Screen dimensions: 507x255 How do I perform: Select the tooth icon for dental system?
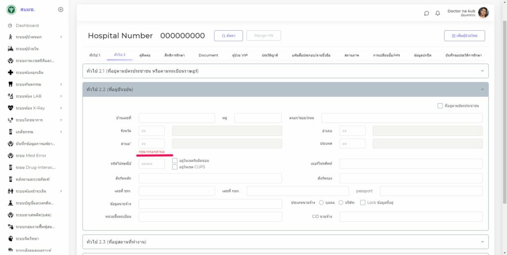[x=10, y=85]
